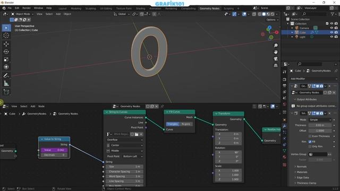
Task: Switch to the Geometry Nodes workspace tab
Action: [x=209, y=8]
